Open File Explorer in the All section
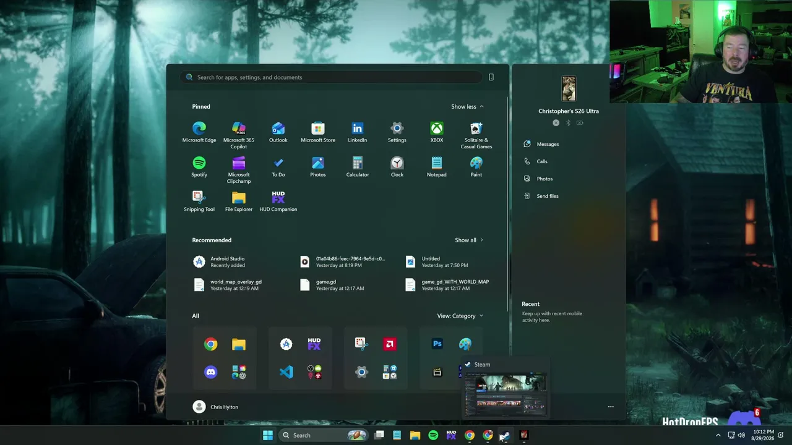The width and height of the screenshot is (792, 445). pos(239,344)
